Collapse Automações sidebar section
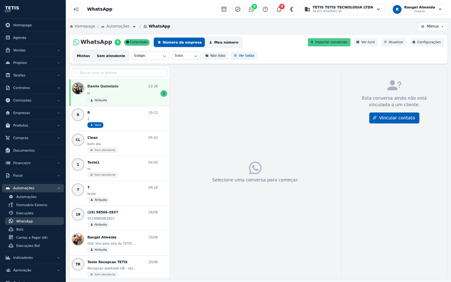This screenshot has height=282, width=451. pos(33,188)
